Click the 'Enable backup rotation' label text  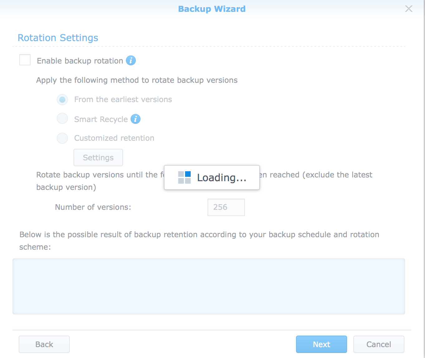point(80,61)
